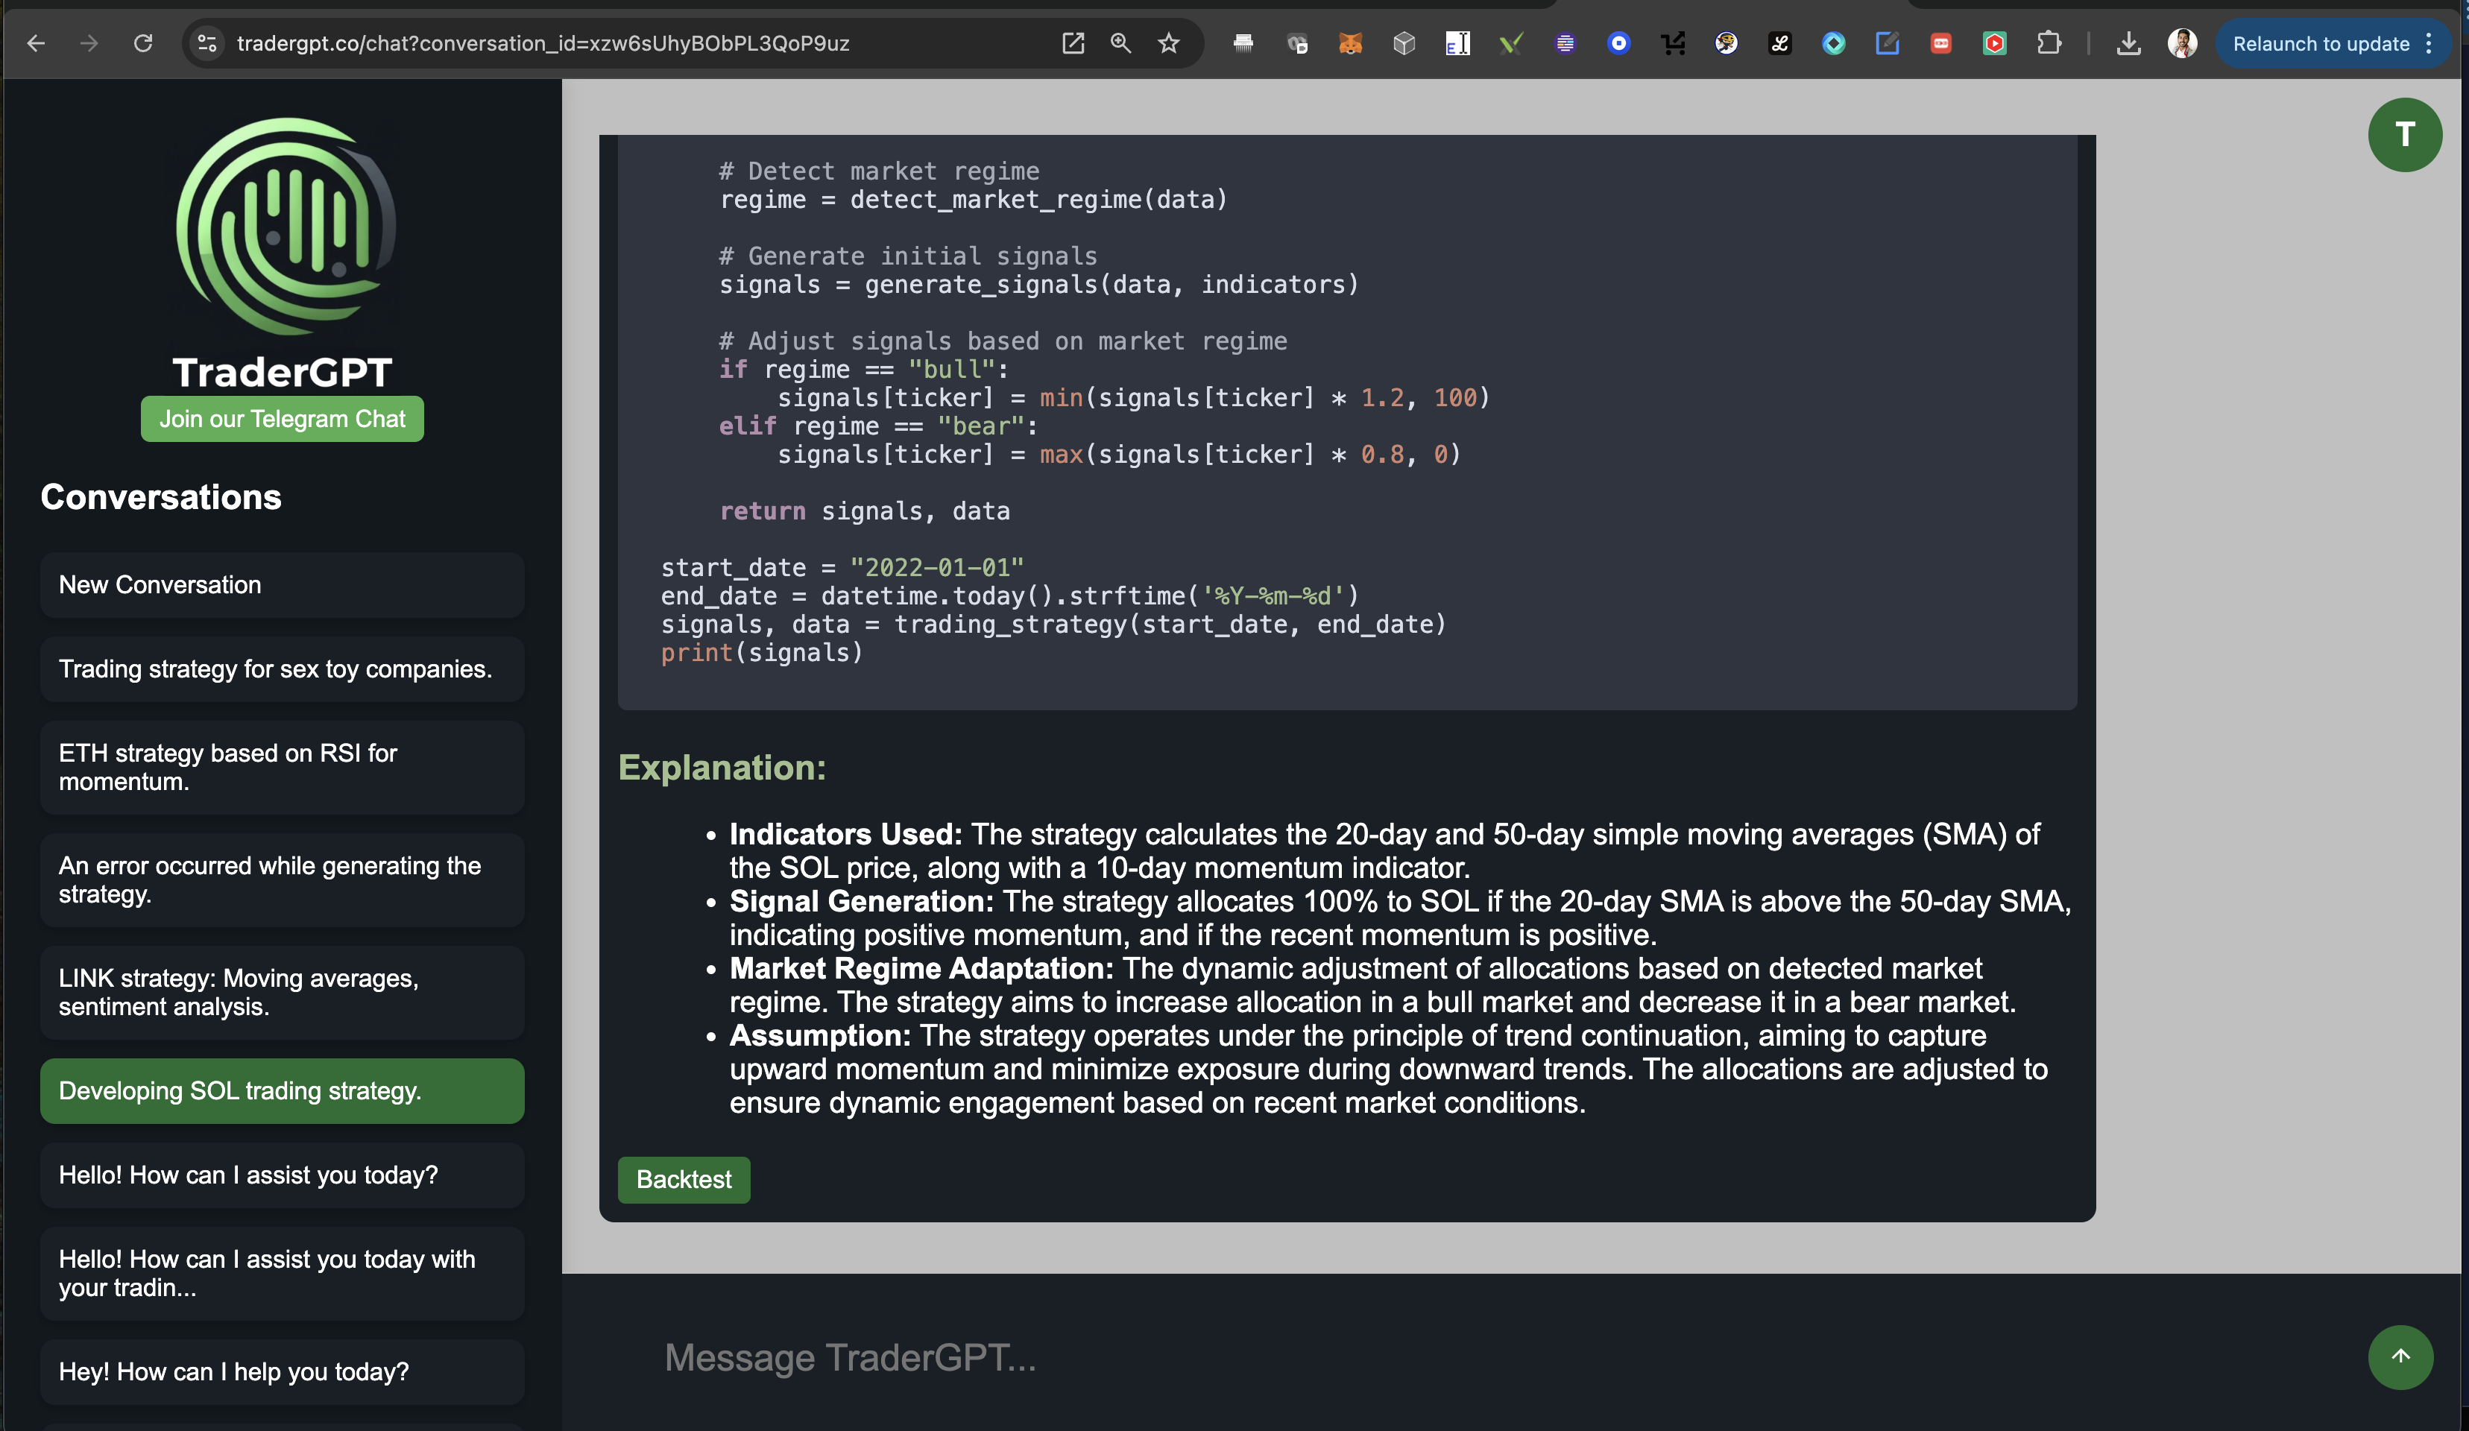The width and height of the screenshot is (2469, 1431).
Task: Send message with green up-arrow button
Action: click(2400, 1356)
